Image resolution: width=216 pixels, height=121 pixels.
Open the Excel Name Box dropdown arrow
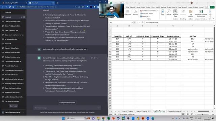point(132,23)
